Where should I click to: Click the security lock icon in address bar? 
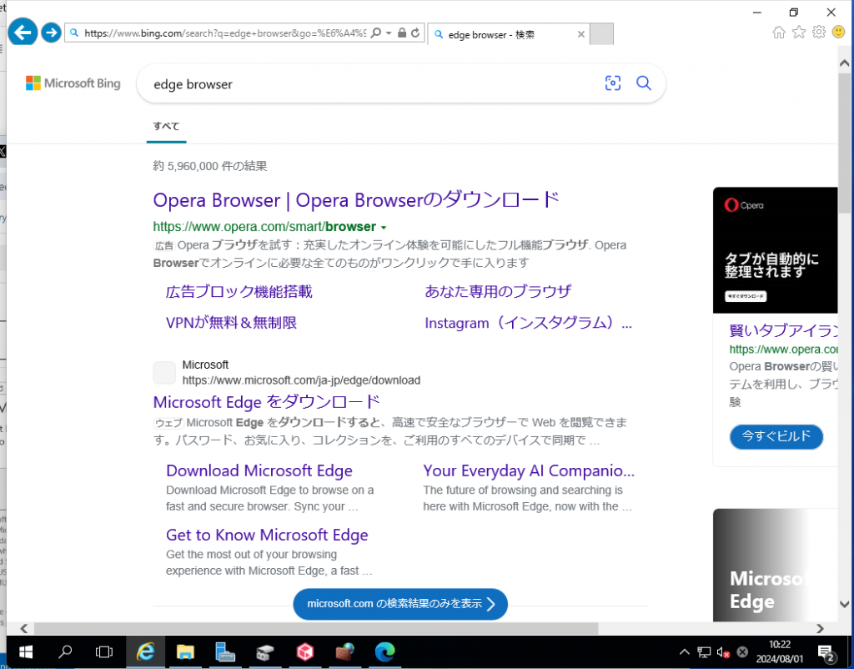tap(402, 33)
